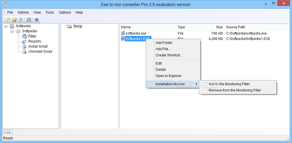
Task: Open the Actions menu
Action: click(x=23, y=12)
